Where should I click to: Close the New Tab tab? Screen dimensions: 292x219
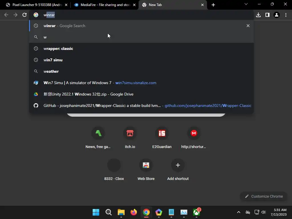click(x=202, y=5)
